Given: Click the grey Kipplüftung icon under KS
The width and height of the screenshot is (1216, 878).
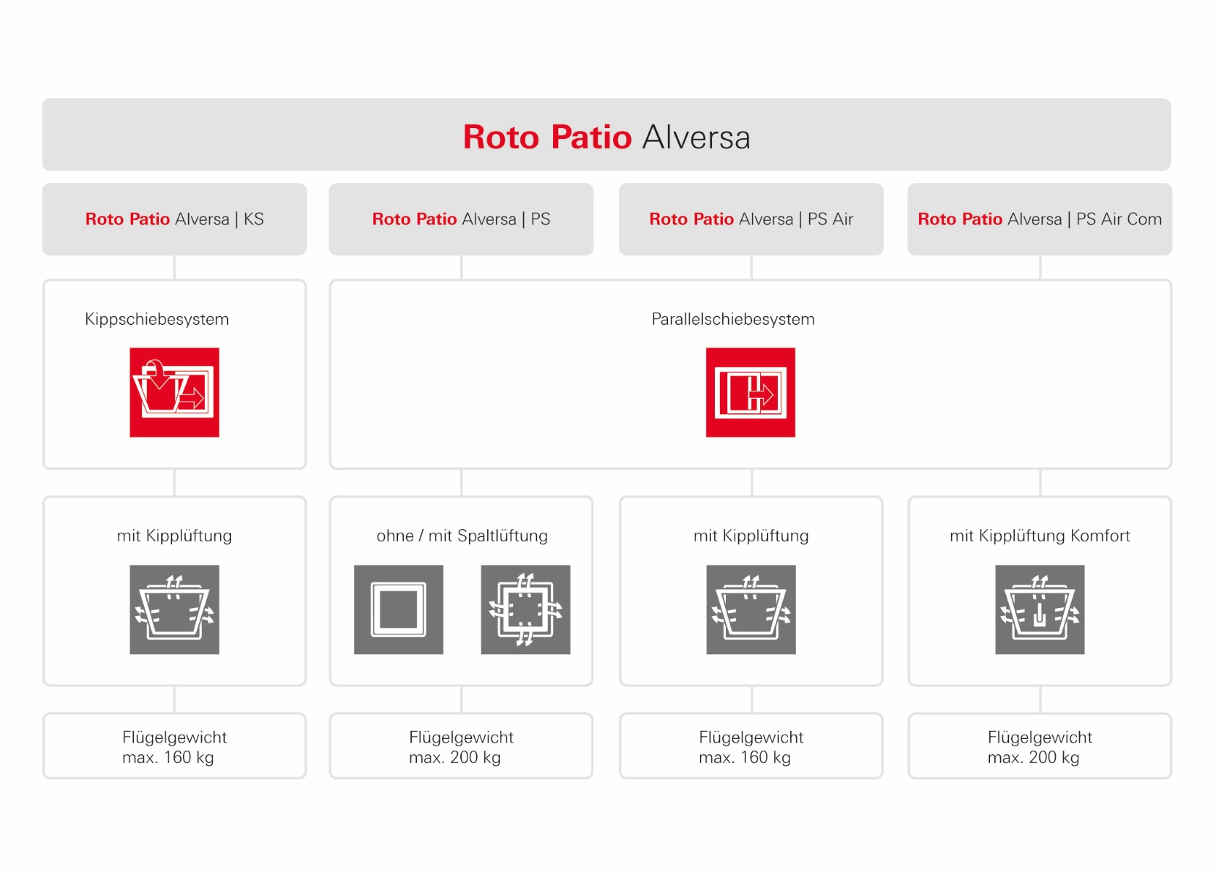Looking at the screenshot, I should coord(174,609).
